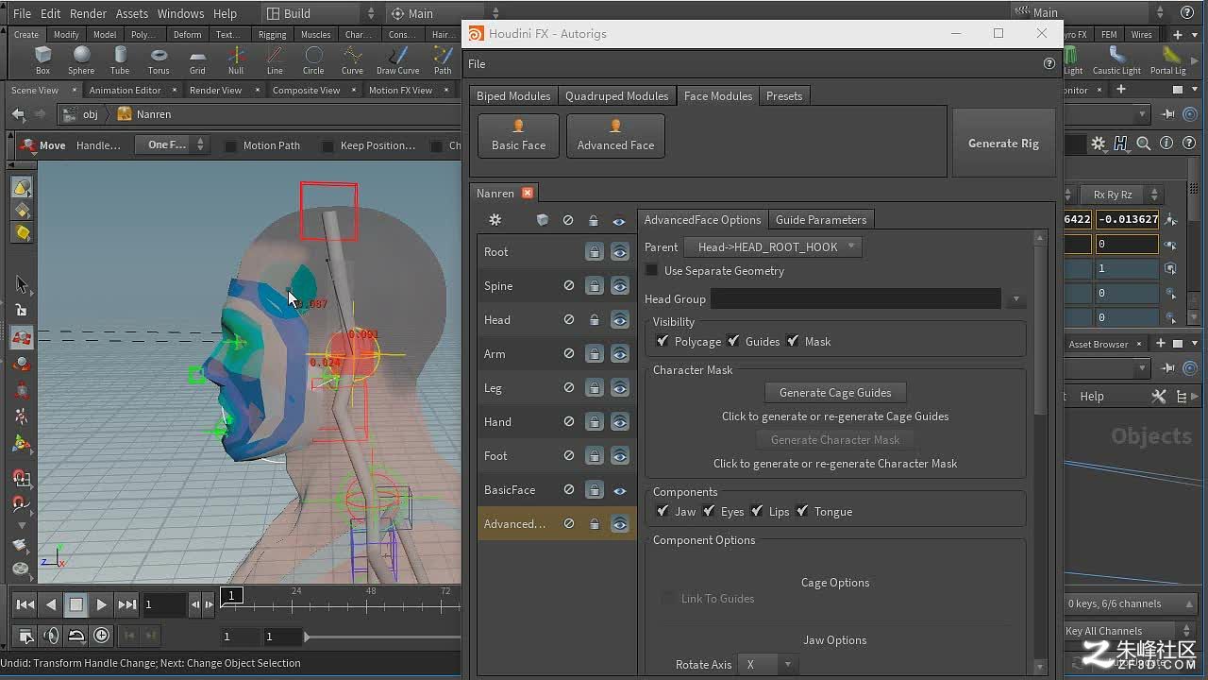Create a Box from the shelf
The image size is (1208, 680).
[x=42, y=60]
